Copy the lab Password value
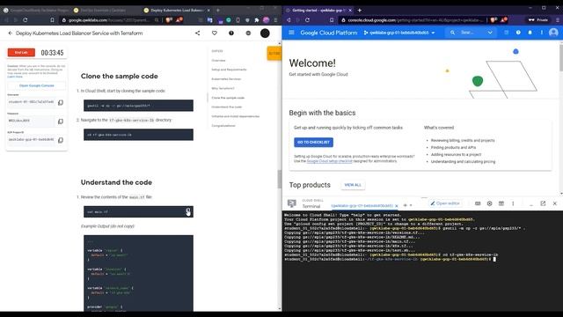Screen dimensions: 563x317 coord(61,122)
